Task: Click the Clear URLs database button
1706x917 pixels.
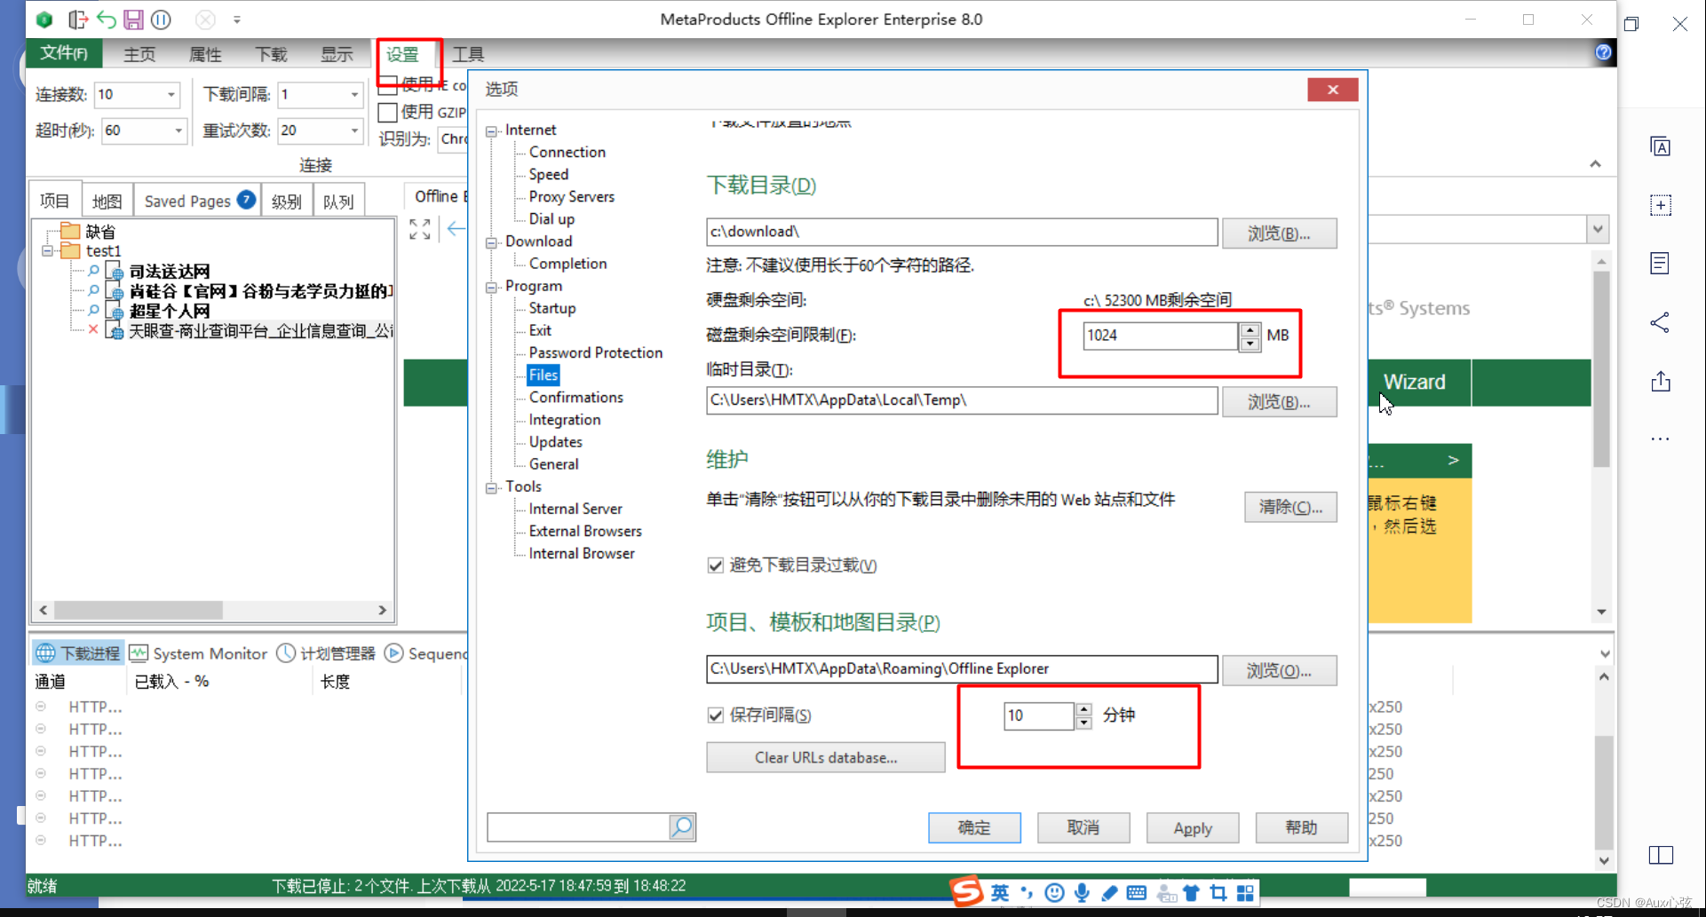Action: click(826, 757)
